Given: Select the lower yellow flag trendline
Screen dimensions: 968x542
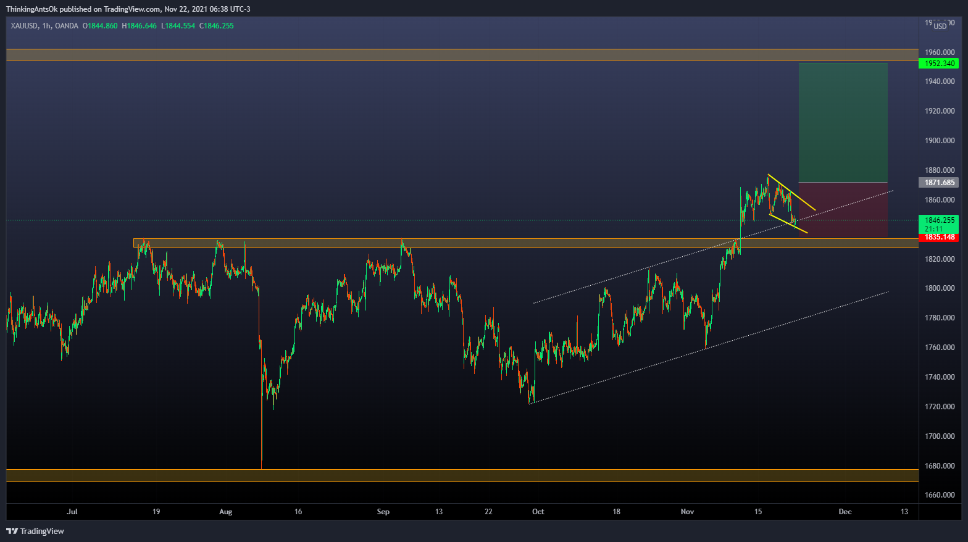Looking at the screenshot, I should click(x=788, y=223).
